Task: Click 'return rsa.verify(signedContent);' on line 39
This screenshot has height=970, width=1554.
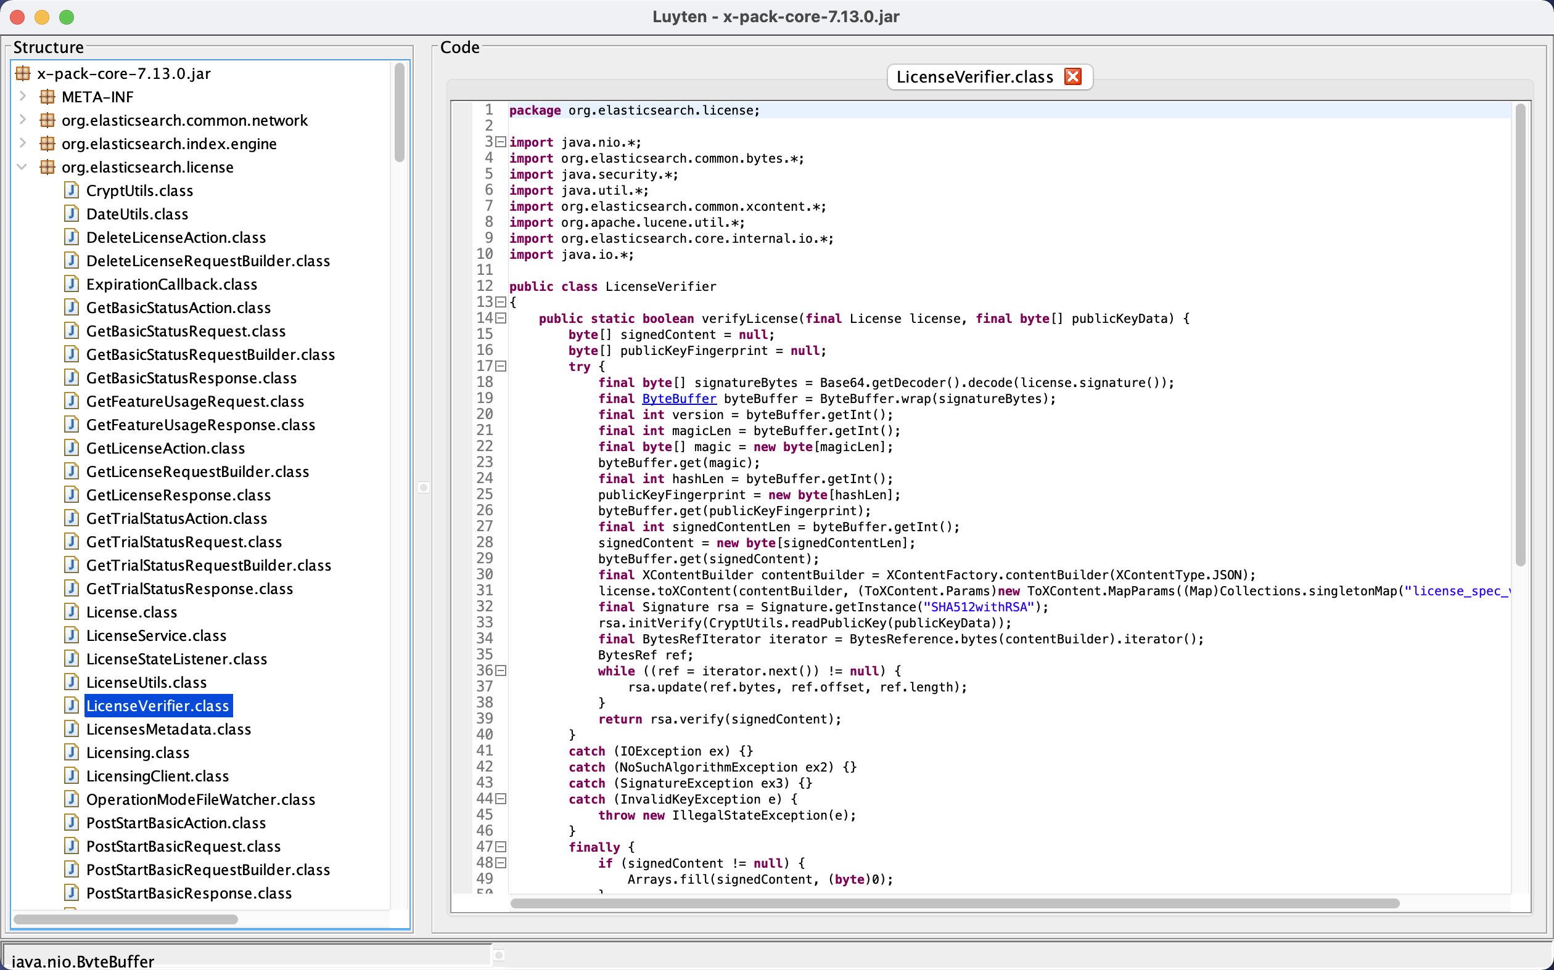Action: (x=720, y=719)
